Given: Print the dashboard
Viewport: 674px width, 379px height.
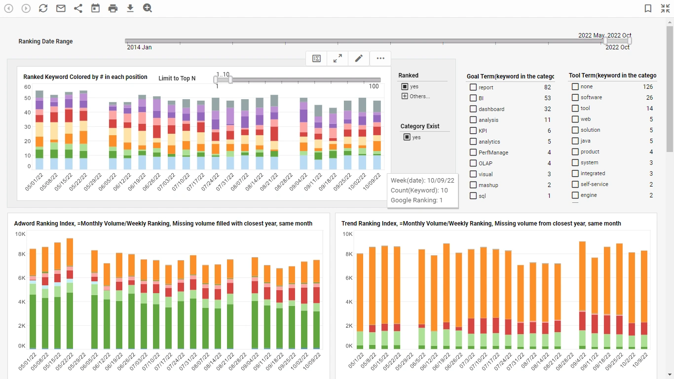Looking at the screenshot, I should pos(112,8).
